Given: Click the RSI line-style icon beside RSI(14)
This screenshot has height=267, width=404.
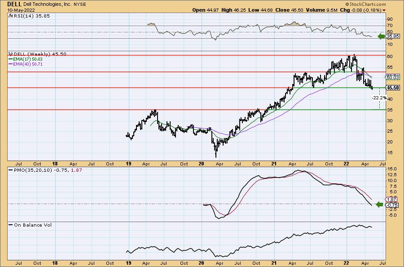Looking at the screenshot, I should (x=11, y=15).
